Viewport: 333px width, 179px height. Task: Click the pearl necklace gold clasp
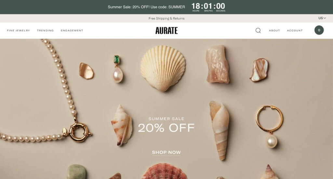click(79, 132)
